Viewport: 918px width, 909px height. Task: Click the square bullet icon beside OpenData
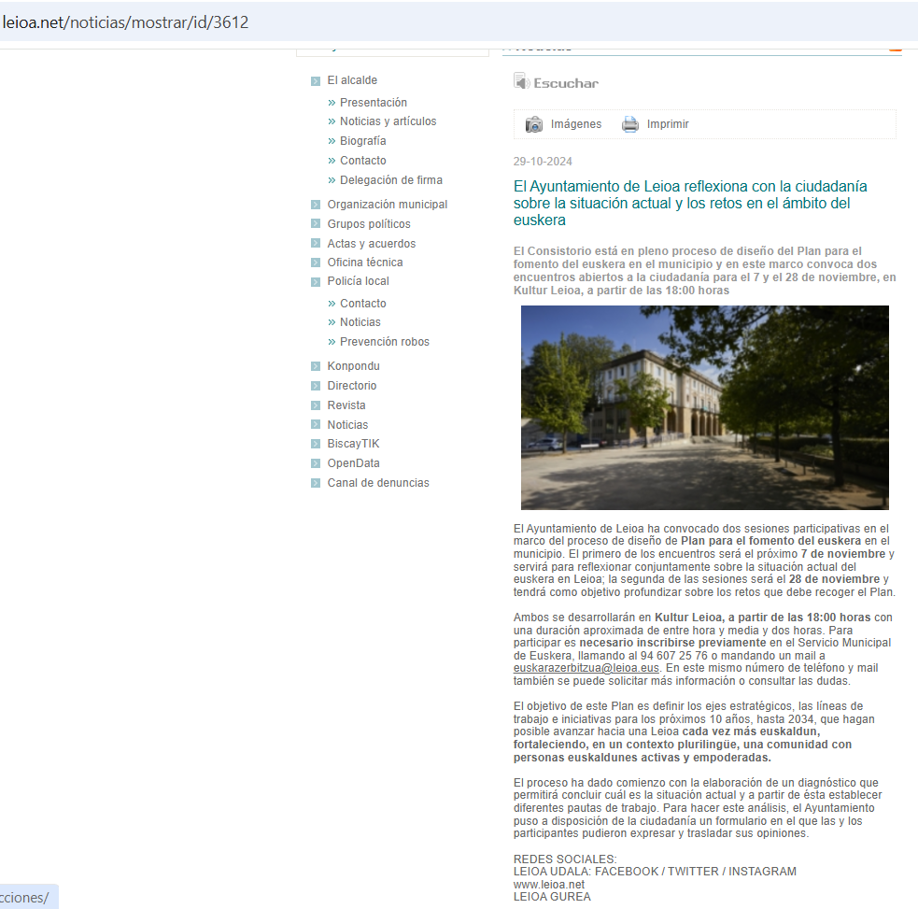[316, 464]
